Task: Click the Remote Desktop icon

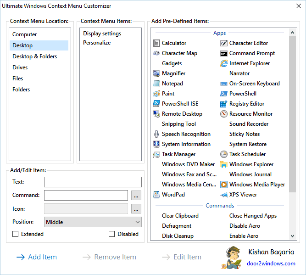Action: click(156, 114)
